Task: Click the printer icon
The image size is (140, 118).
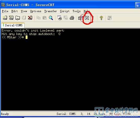Action: pyautogui.click(x=72, y=18)
